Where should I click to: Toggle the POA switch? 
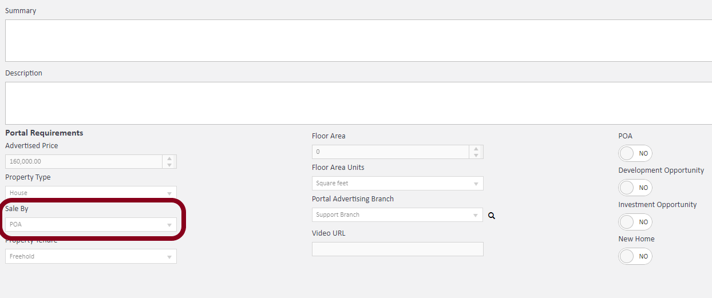[635, 153]
